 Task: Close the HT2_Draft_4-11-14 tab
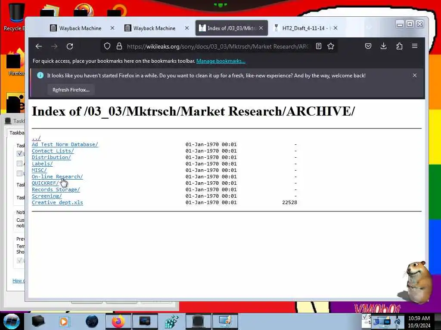click(335, 28)
